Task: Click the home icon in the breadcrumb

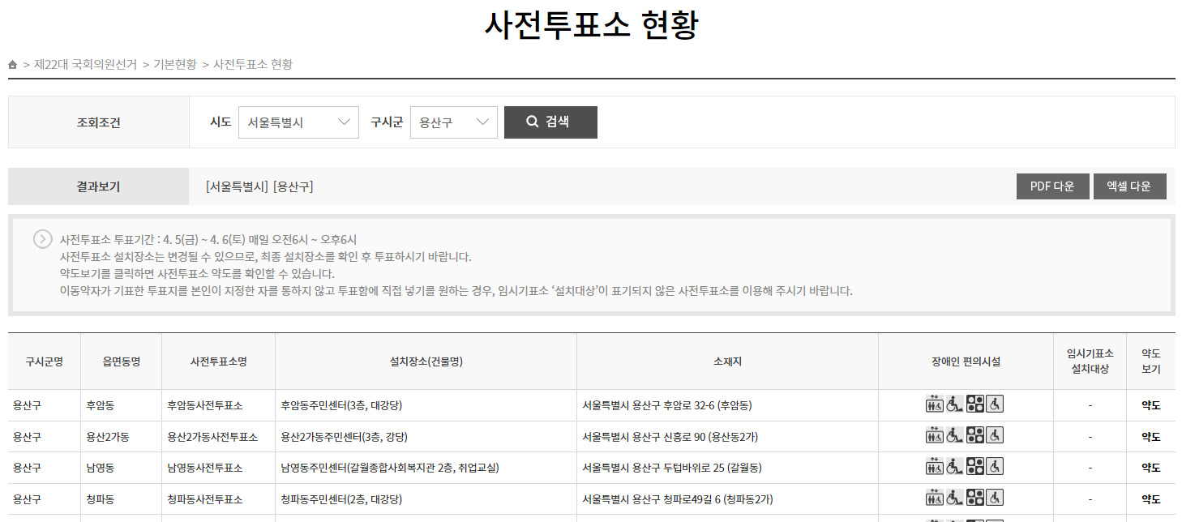Action: [13, 64]
